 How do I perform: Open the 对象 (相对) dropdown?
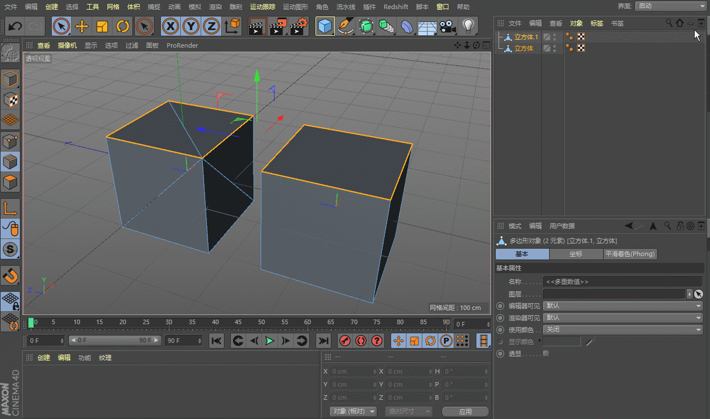coord(354,411)
